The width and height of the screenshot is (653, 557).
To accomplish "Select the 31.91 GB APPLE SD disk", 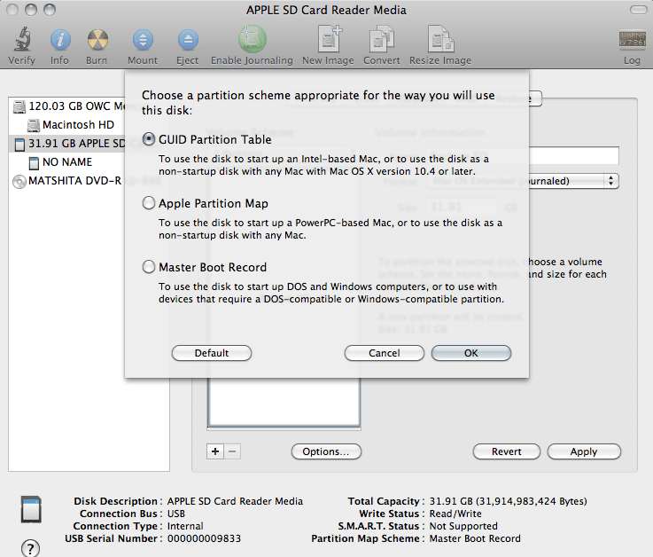I will pyautogui.click(x=68, y=144).
